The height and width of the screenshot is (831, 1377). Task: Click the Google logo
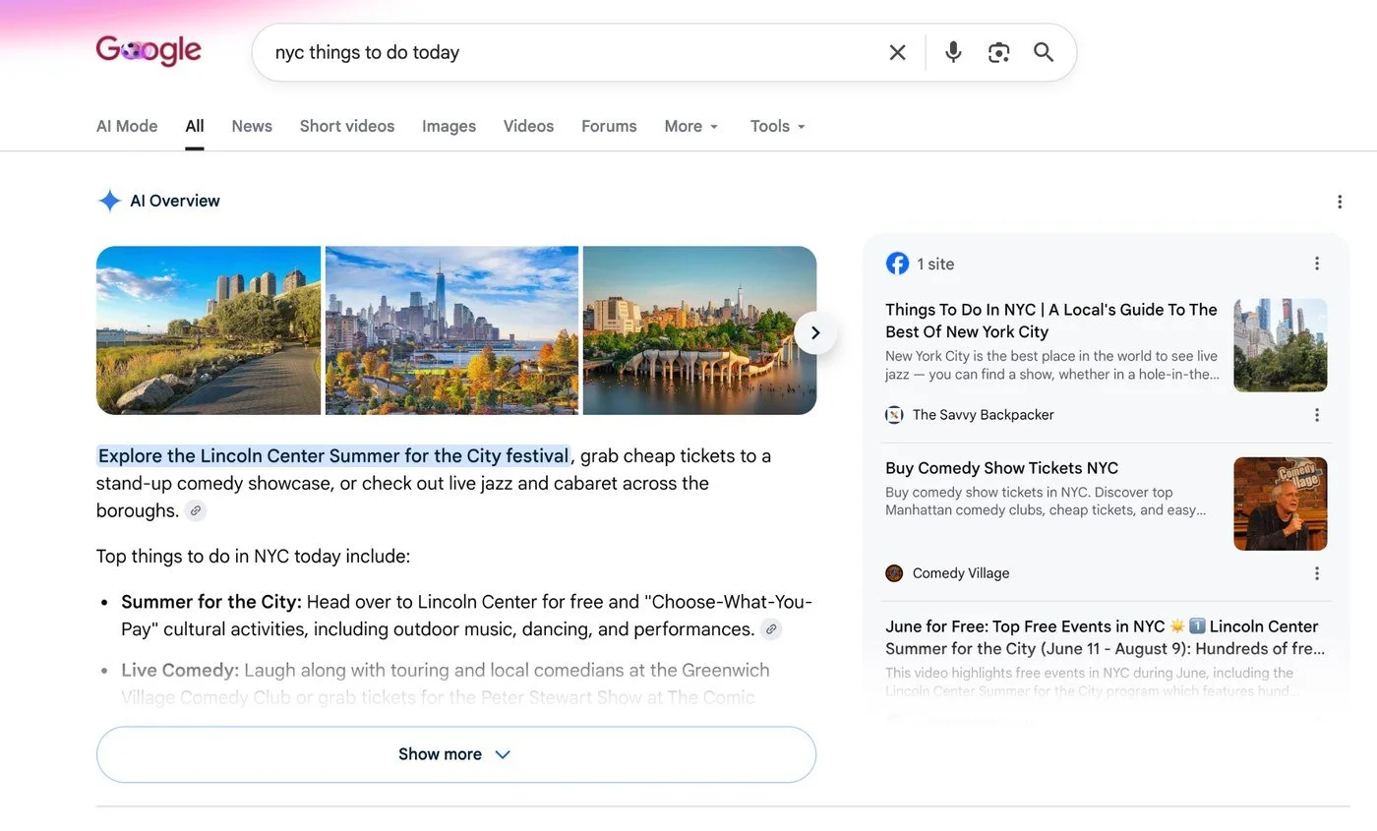point(149,50)
